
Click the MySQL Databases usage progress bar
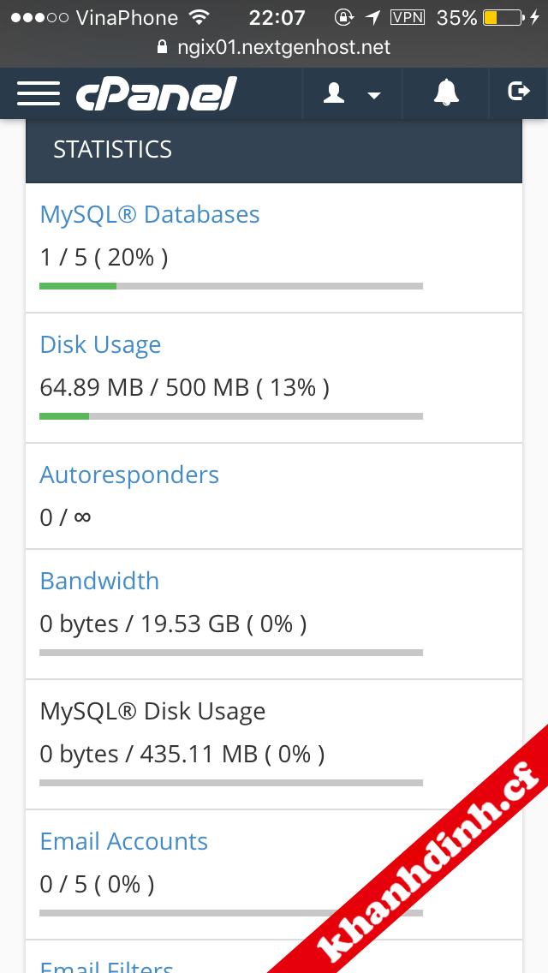click(231, 286)
